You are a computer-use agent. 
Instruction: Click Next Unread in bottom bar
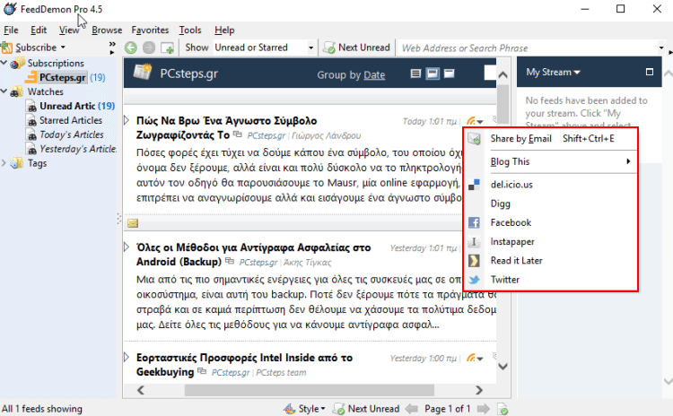(x=366, y=409)
